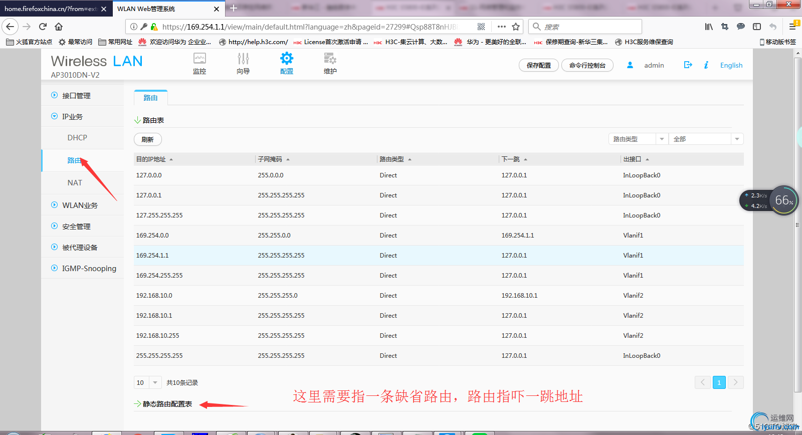Click the admin user icon
This screenshot has width=802, height=435.
630,65
